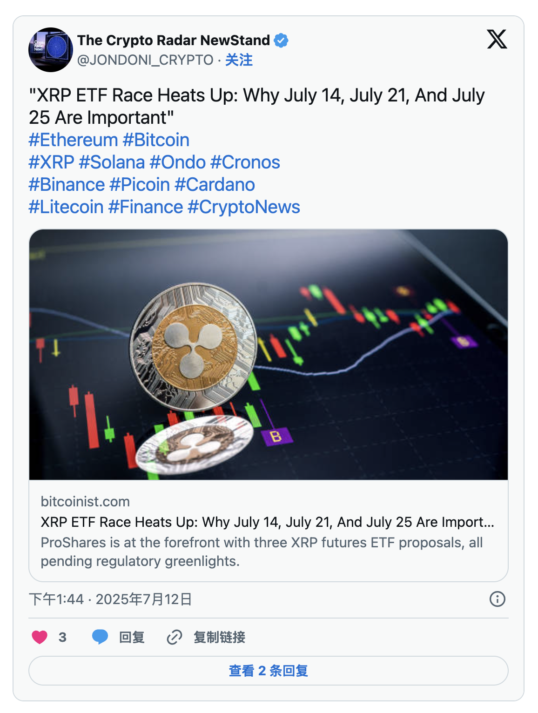The image size is (538, 713).
Task: Click the @JONDONI_CRYPTO handle
Action: [x=145, y=60]
